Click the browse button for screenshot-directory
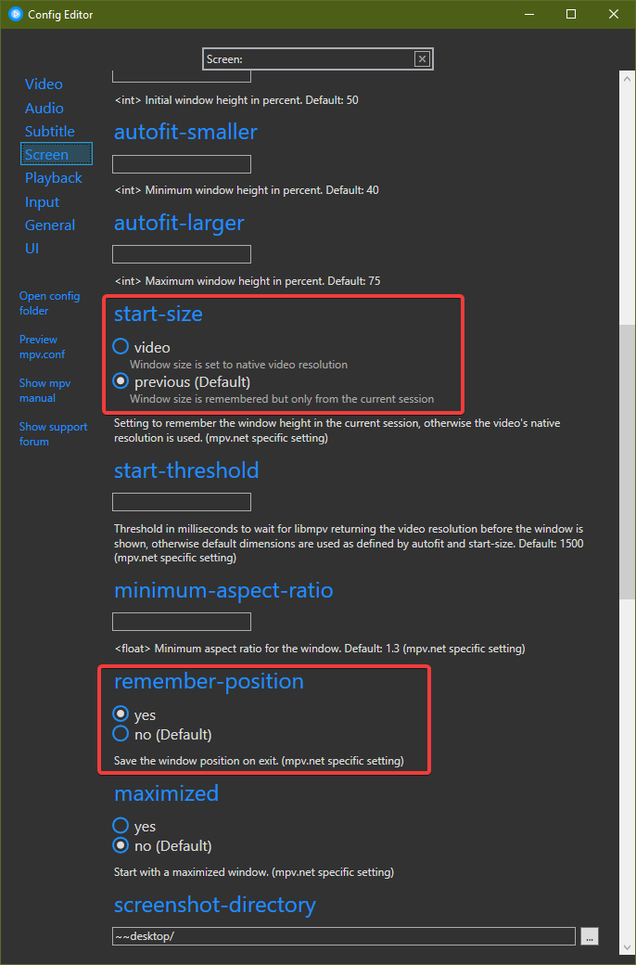Screen dimensions: 636x965 (x=590, y=936)
